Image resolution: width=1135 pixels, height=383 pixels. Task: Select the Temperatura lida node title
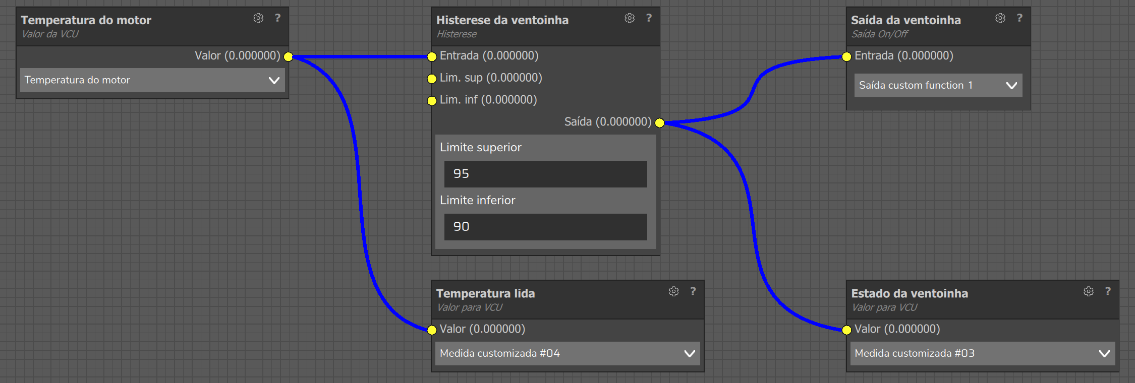click(485, 293)
